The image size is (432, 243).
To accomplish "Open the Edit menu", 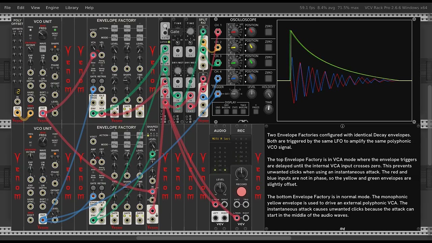I will click(x=21, y=7).
